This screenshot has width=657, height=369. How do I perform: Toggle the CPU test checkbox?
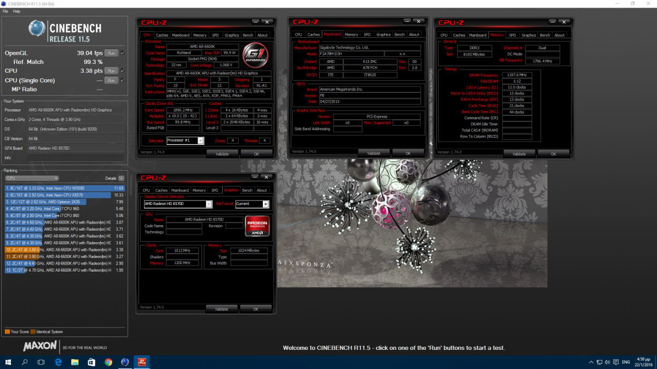pyautogui.click(x=123, y=71)
